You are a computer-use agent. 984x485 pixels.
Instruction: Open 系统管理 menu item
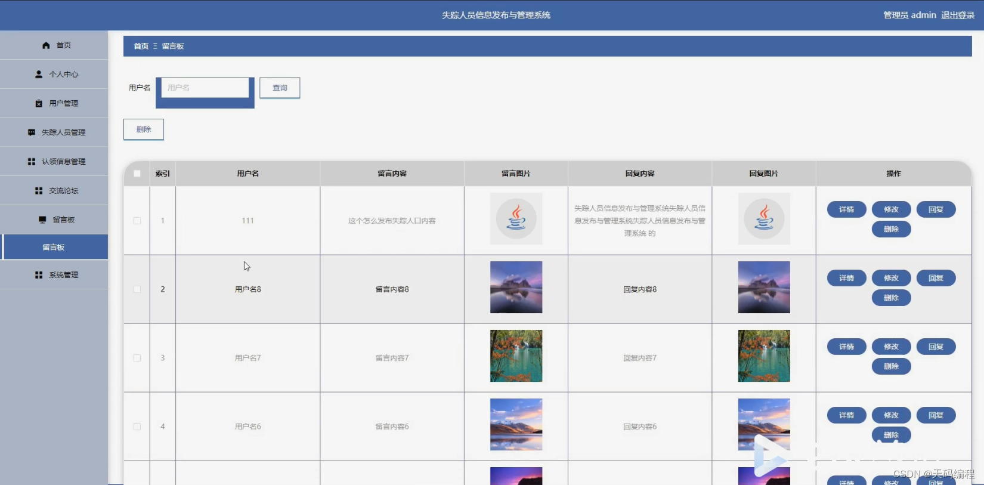(54, 275)
